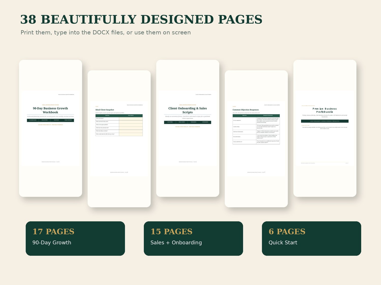The width and height of the screenshot is (381, 285).
Task: Click the page footer on the Growth Workbook cover
Action: click(50, 162)
